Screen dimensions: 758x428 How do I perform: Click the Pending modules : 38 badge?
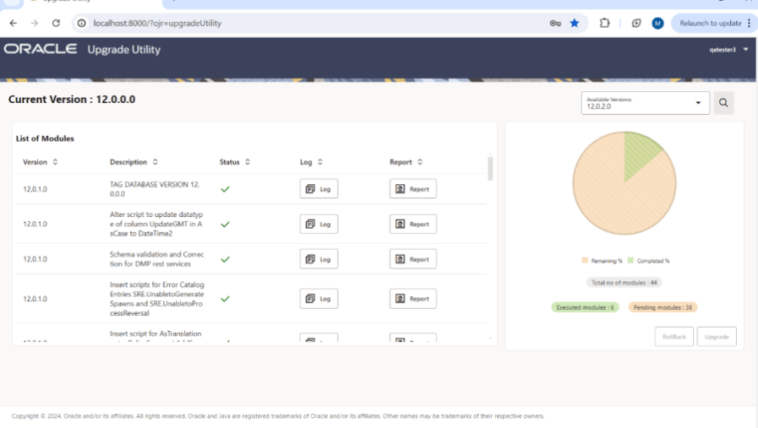(663, 307)
